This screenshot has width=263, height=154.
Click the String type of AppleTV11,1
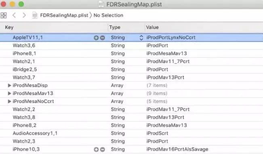[x=118, y=37]
